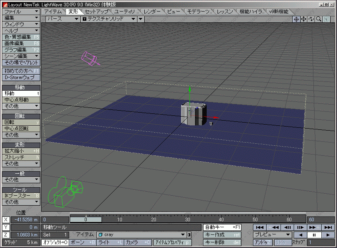This screenshot has height=248, width=337.
Task: Toggle the X axis channel button
Action: point(6,219)
